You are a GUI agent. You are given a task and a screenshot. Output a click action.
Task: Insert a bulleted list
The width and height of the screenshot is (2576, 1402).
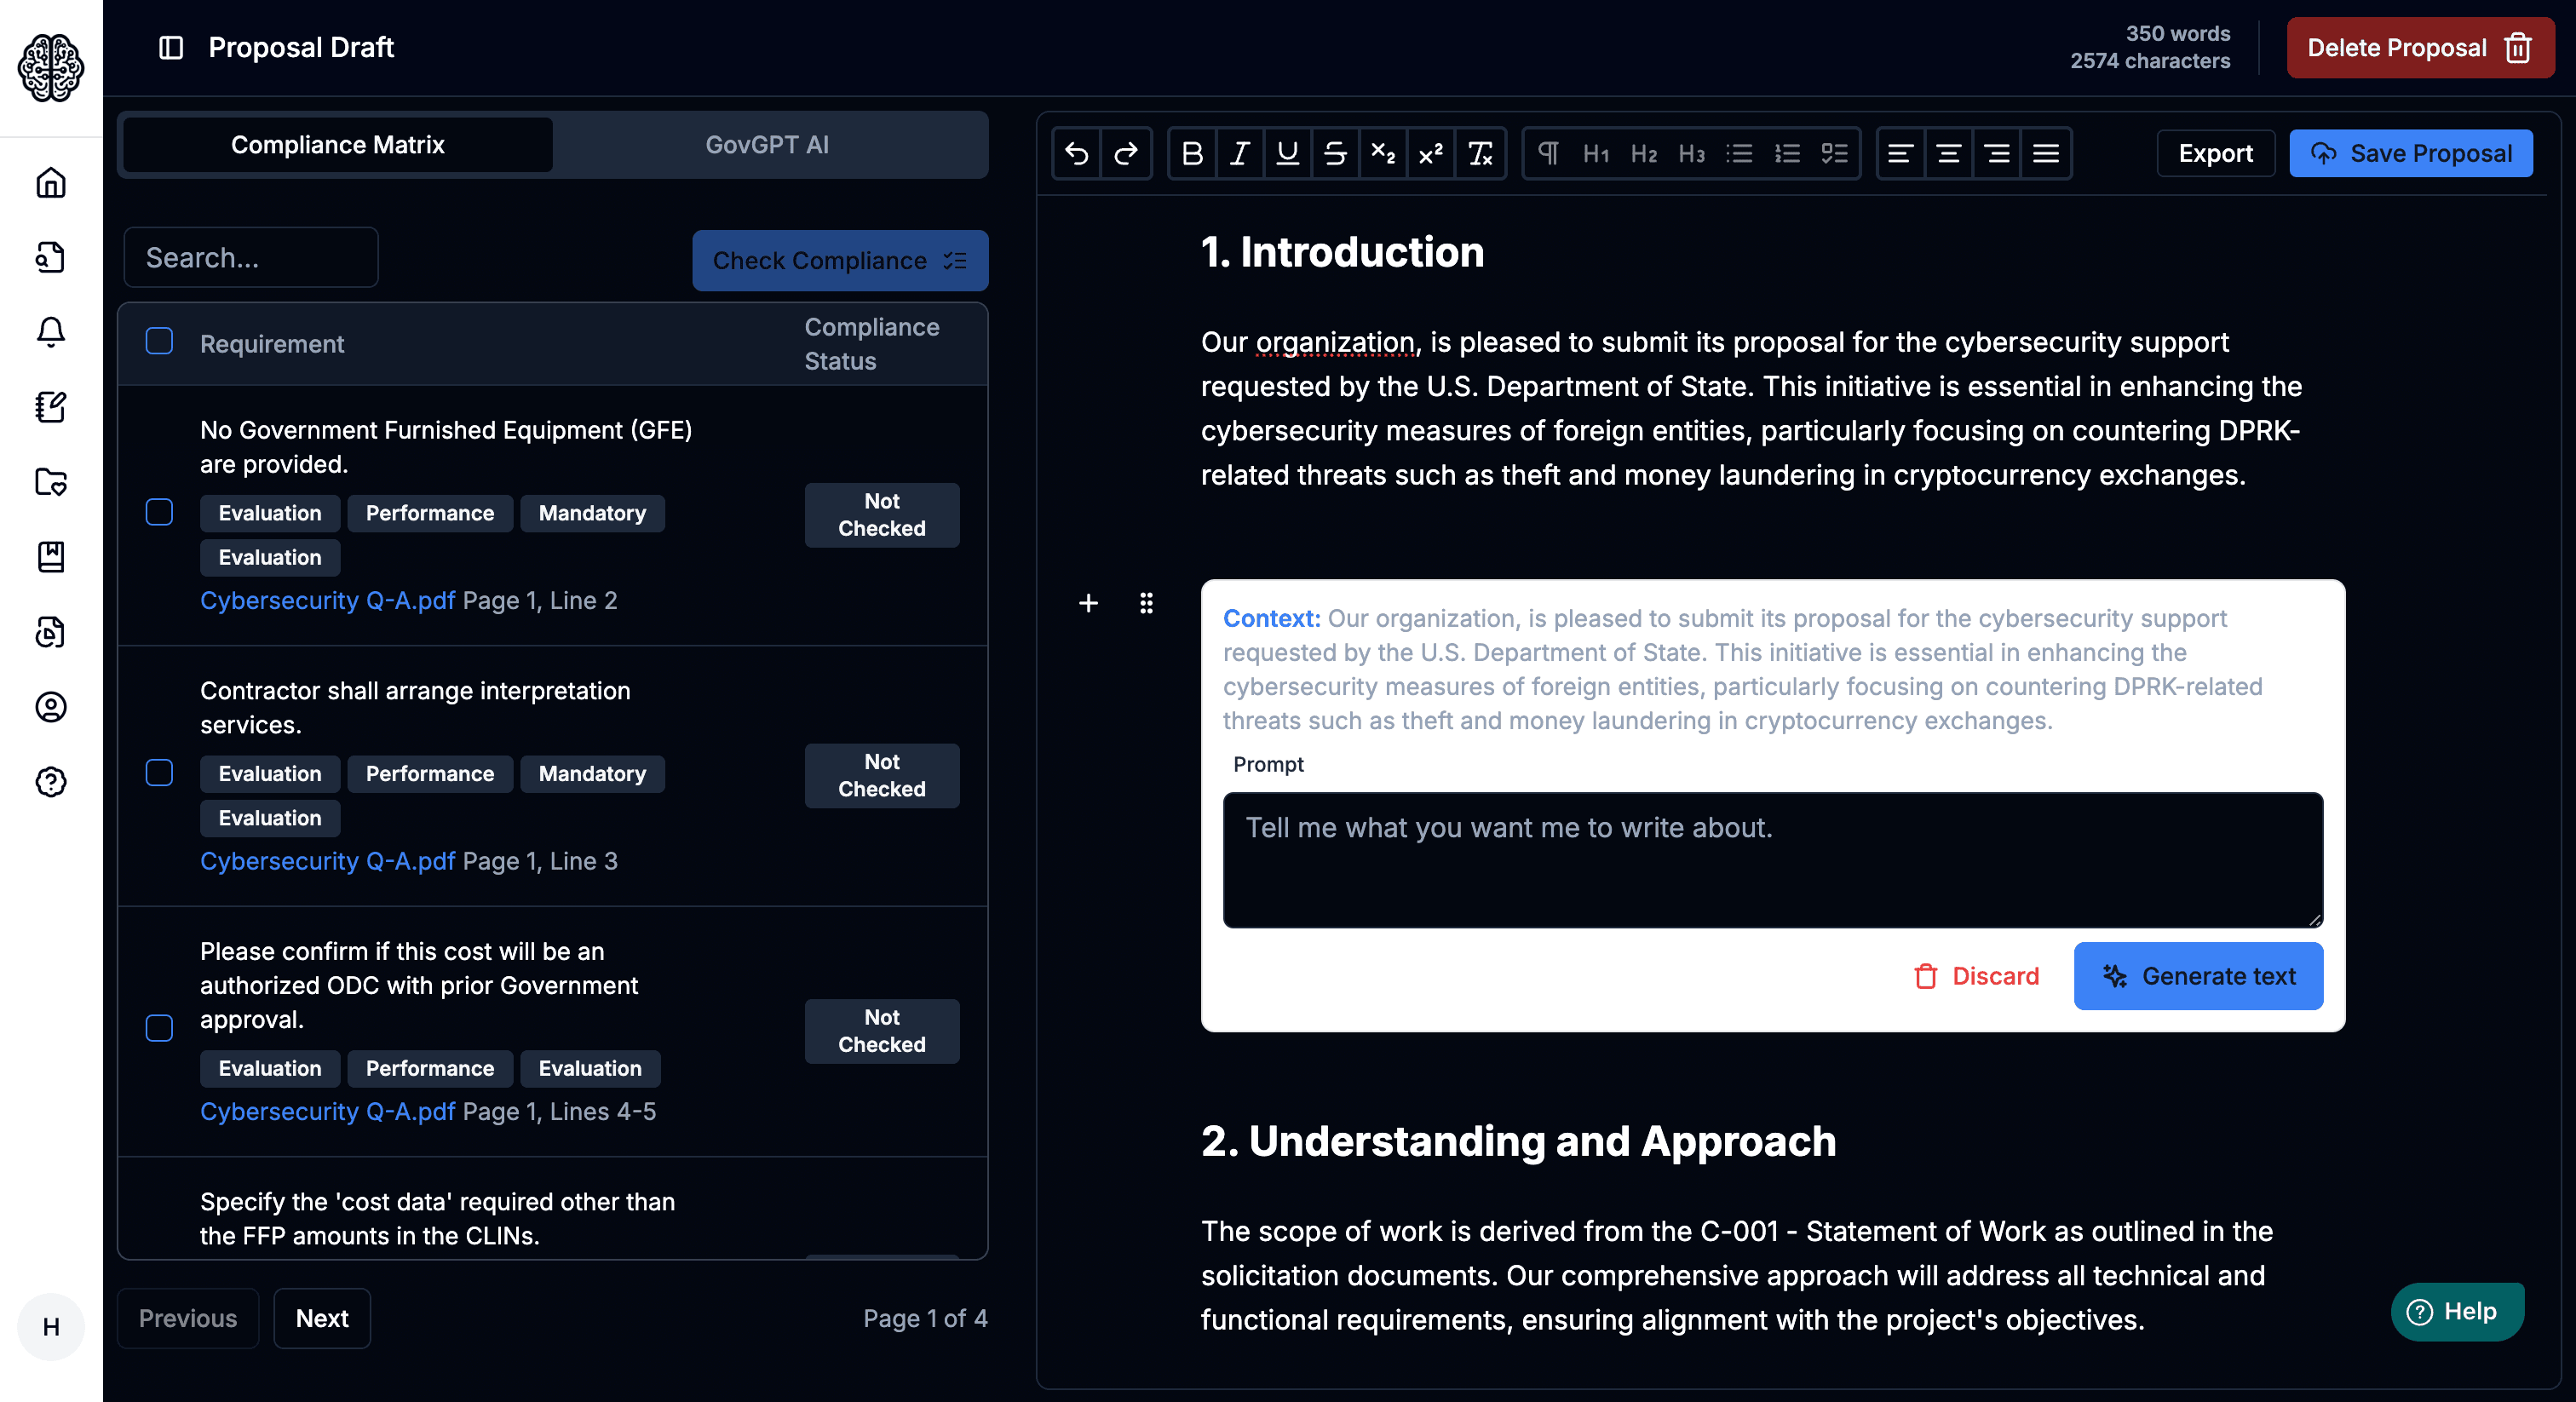(x=1739, y=153)
